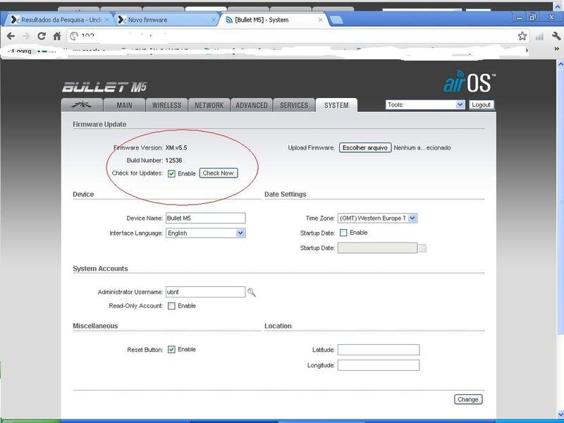Screen dimensions: 564x423
Task: Click the Logout button
Action: click(x=482, y=104)
